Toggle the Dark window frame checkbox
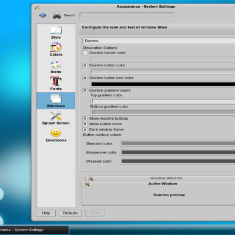The width and height of the screenshot is (235, 235). tap(85, 129)
